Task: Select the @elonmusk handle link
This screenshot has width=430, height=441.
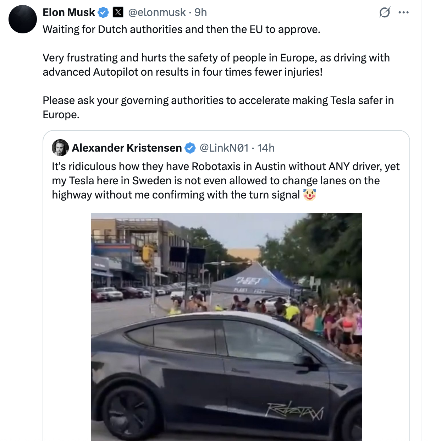Action: (158, 12)
